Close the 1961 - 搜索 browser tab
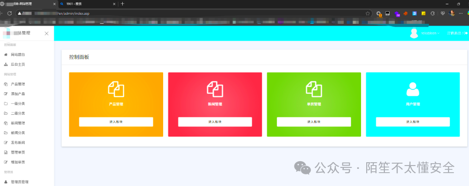 tap(114, 4)
